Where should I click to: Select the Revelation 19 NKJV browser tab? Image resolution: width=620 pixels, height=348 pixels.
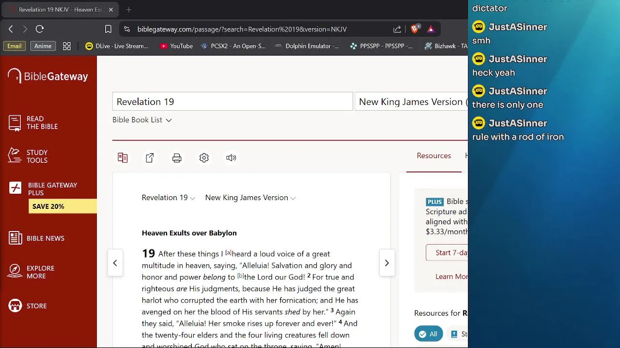coord(60,9)
